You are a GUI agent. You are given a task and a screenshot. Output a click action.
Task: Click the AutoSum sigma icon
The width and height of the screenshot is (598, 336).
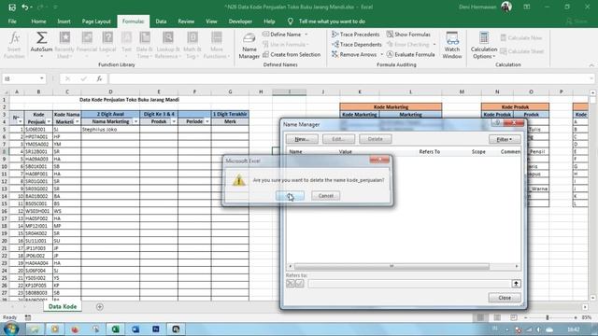tap(41, 45)
